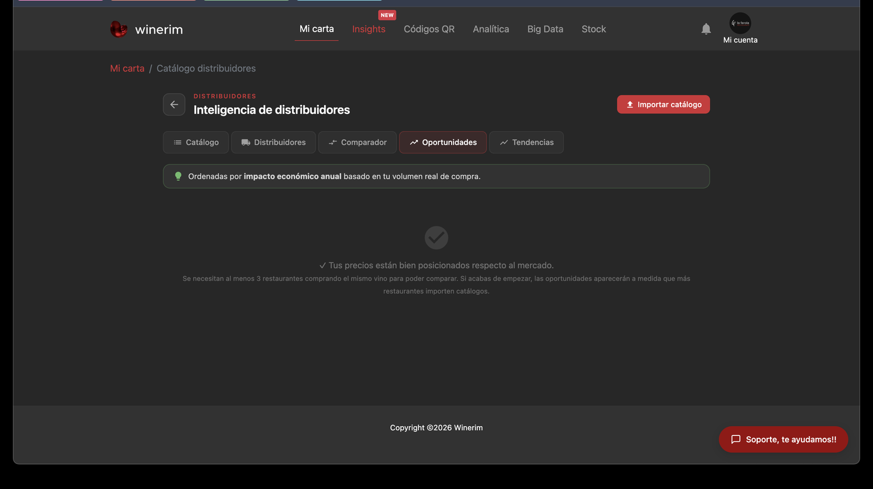The image size is (873, 489).
Task: Select the Catálogo tab
Action: [196, 142]
